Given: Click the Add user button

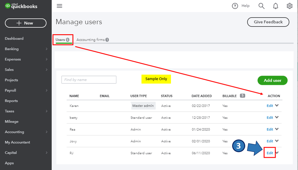Looking at the screenshot, I should [x=272, y=80].
